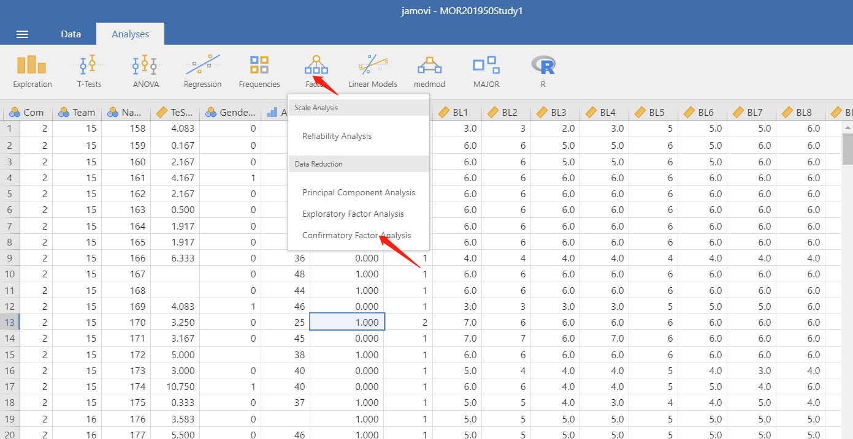853x439 pixels.
Task: Click the Team cell showing 16 in row 19
Action: pos(77,419)
